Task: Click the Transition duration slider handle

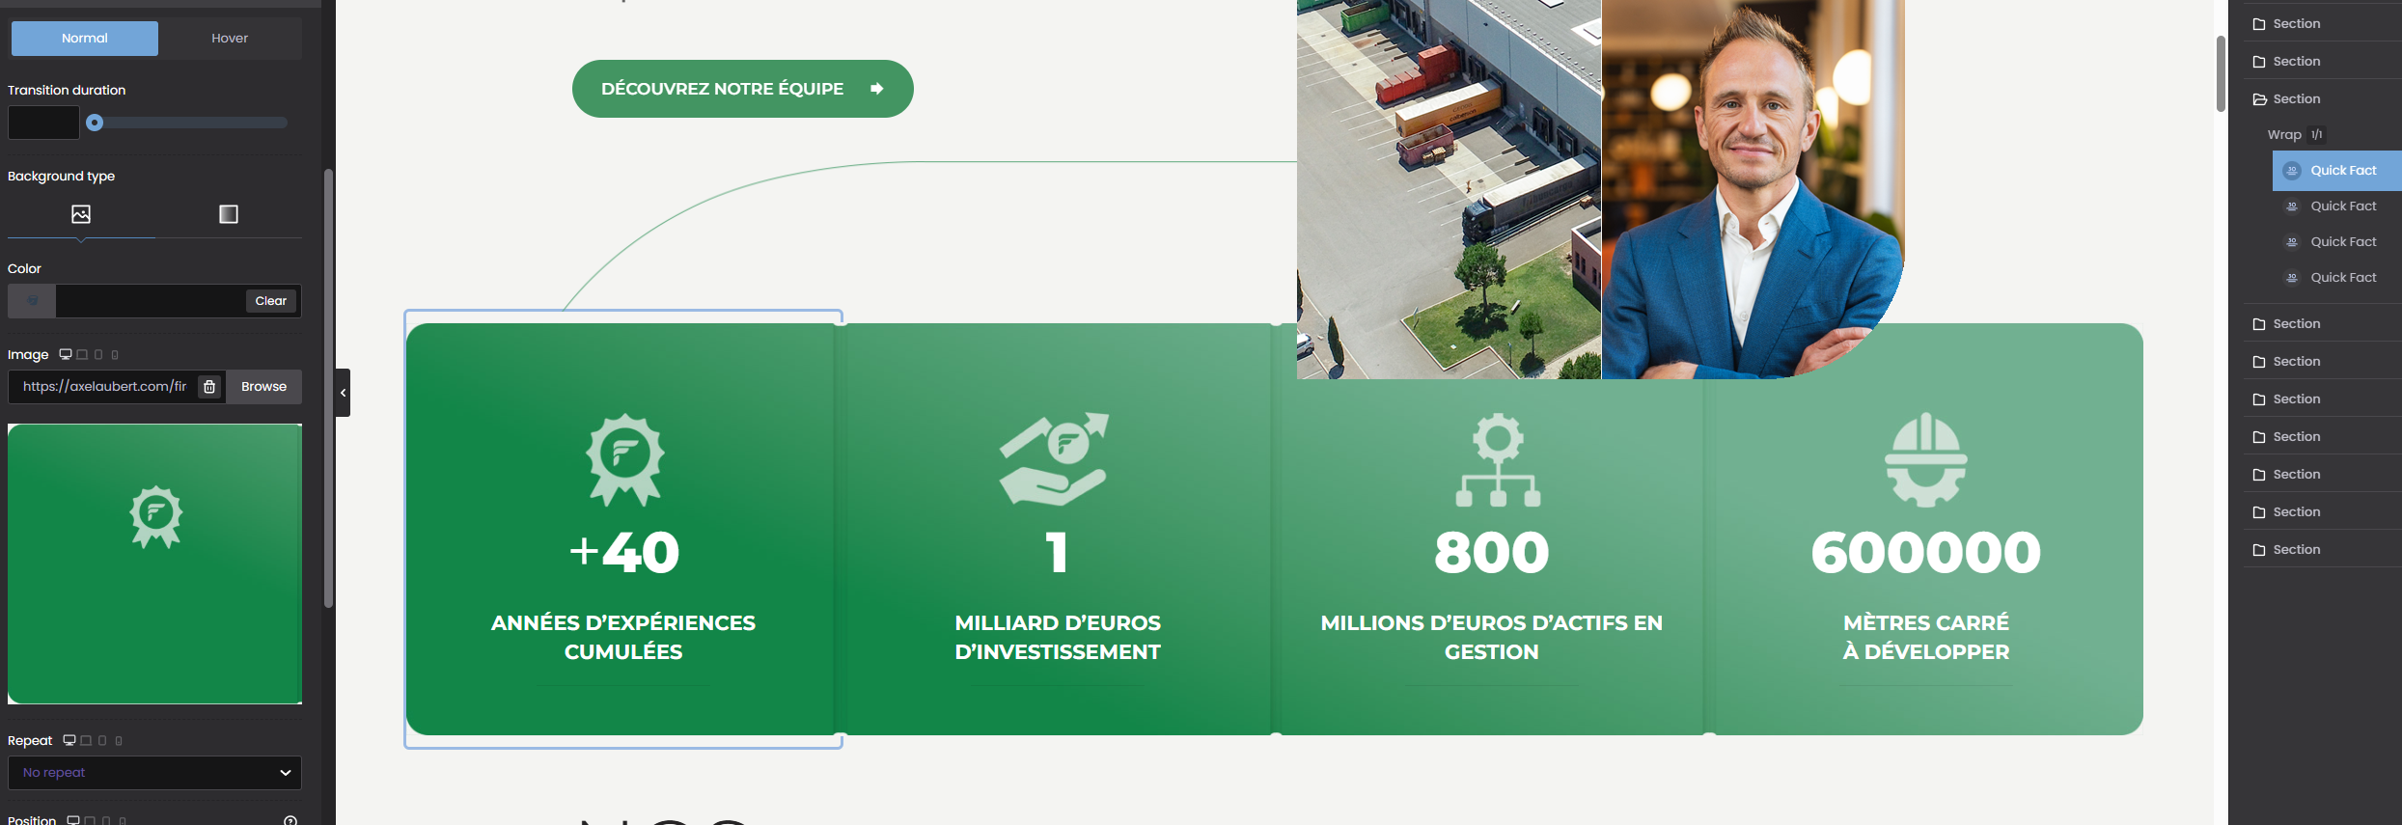Action: pos(95,123)
